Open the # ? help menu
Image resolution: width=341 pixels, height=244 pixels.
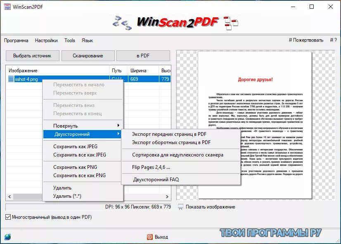pos(334,40)
